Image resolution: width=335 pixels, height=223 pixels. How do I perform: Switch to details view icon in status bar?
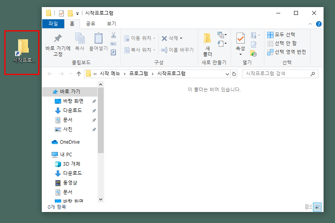pos(309,207)
